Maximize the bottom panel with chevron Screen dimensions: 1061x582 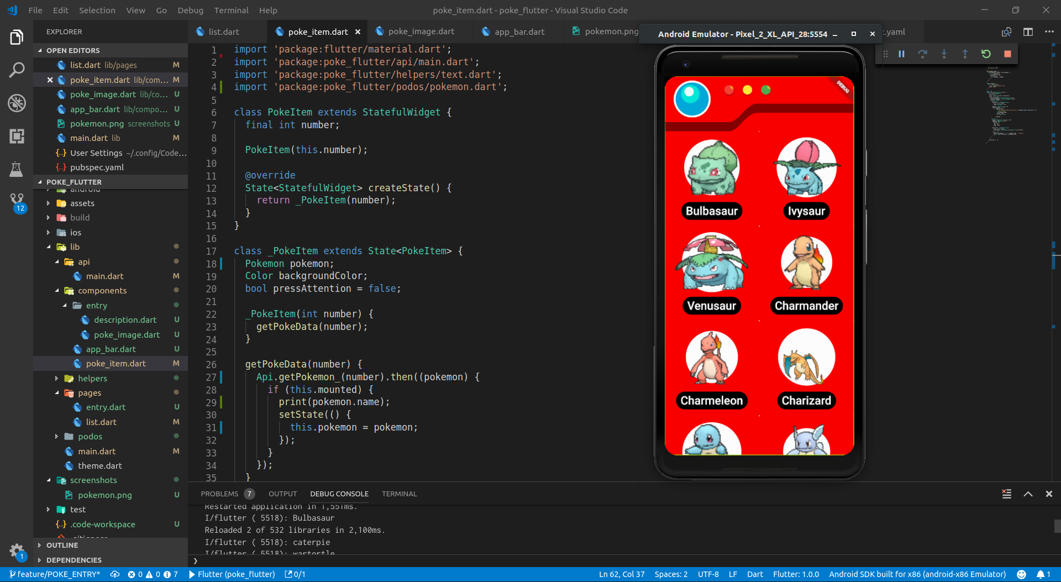(1028, 494)
